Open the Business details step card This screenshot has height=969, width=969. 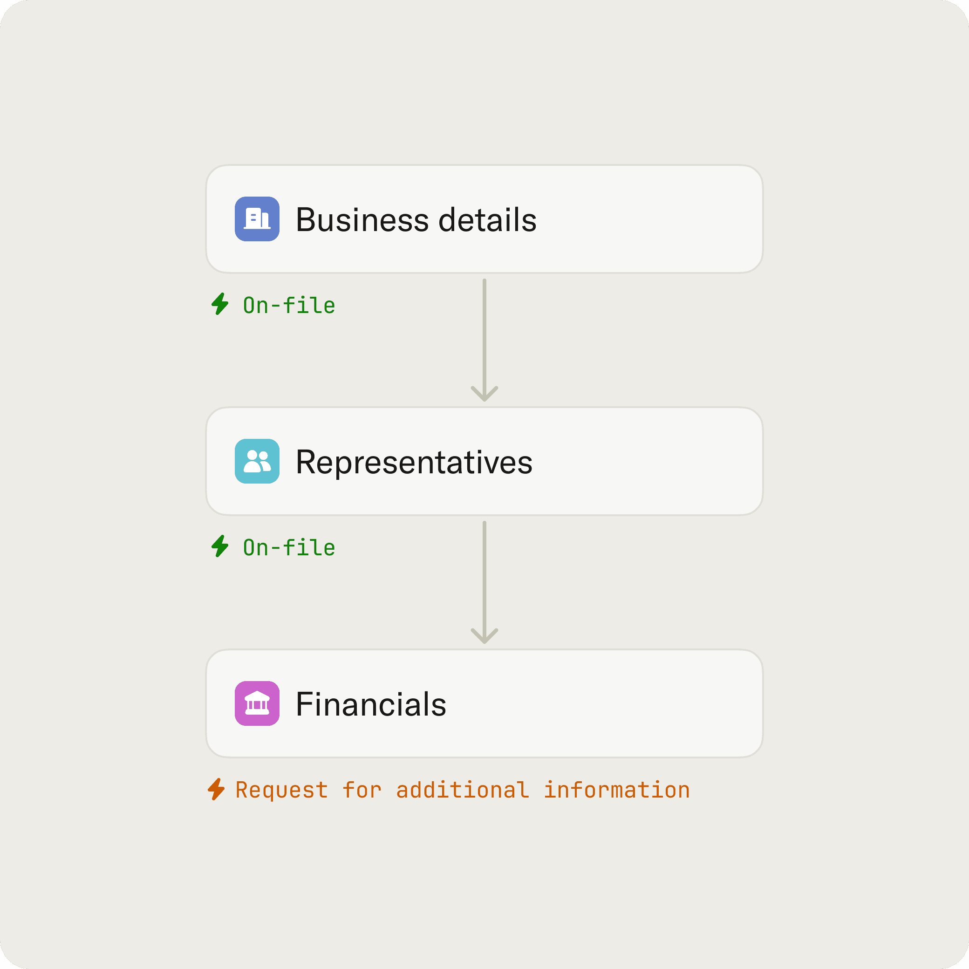484,218
